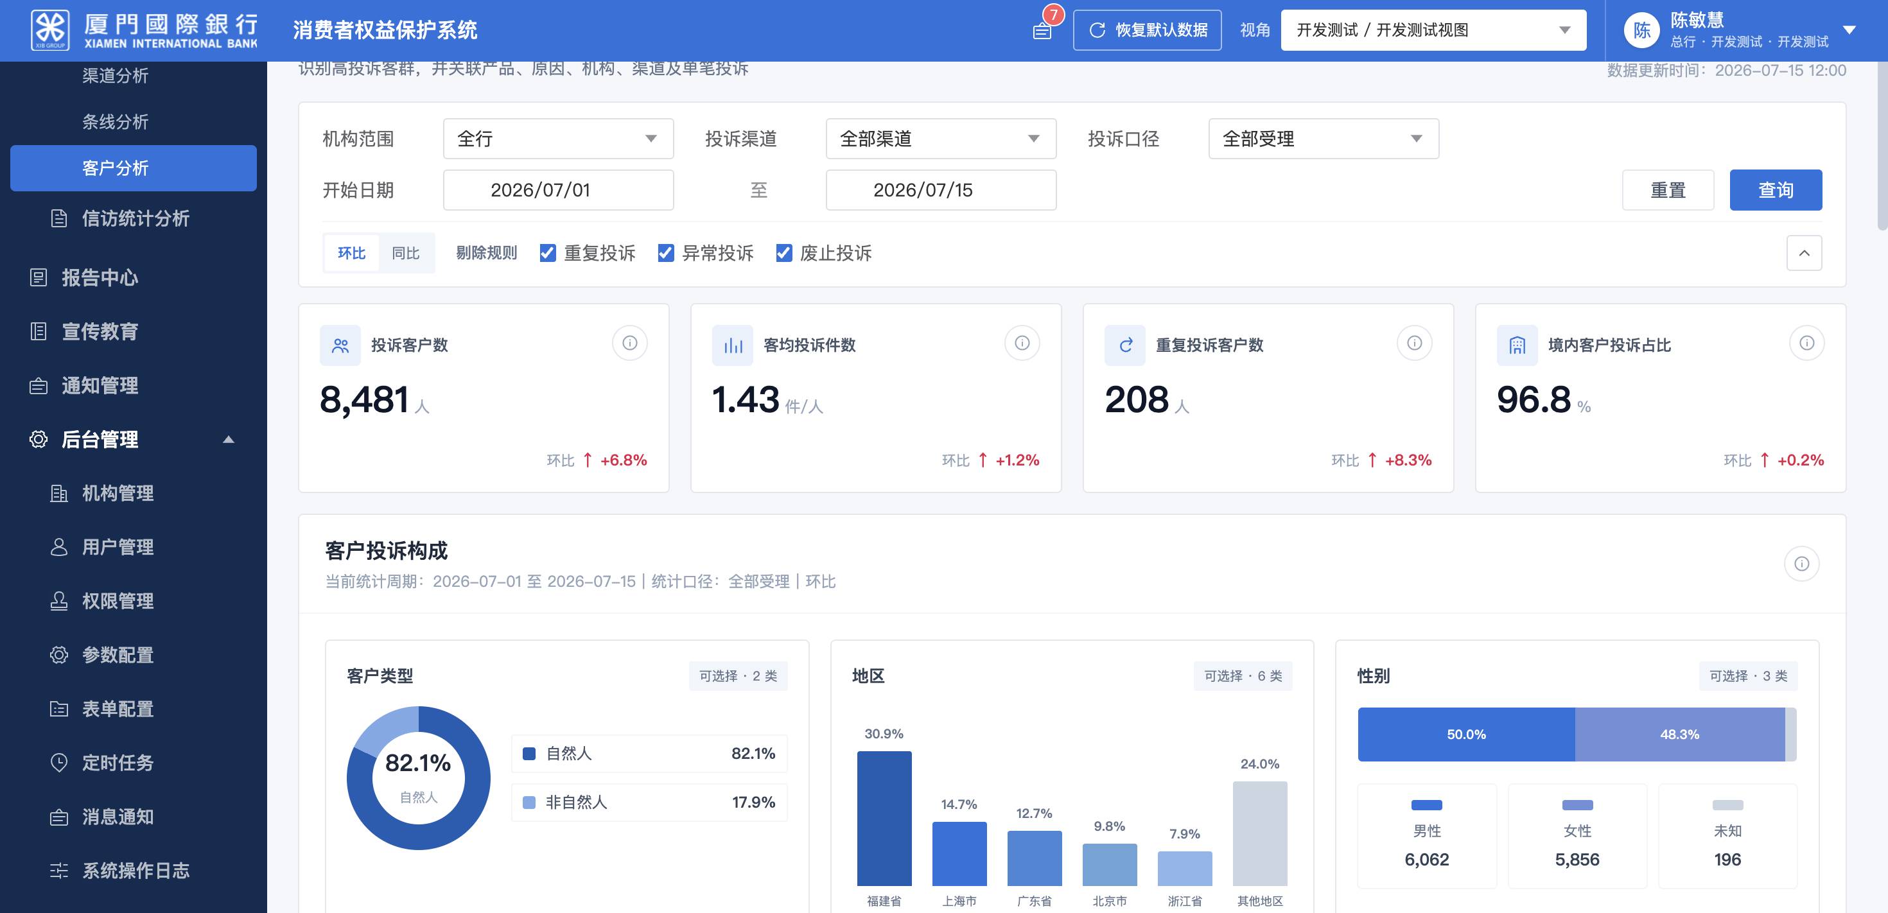The height and width of the screenshot is (913, 1888).
Task: Click the 其他地区 bar in 地区 chart
Action: 1260,834
